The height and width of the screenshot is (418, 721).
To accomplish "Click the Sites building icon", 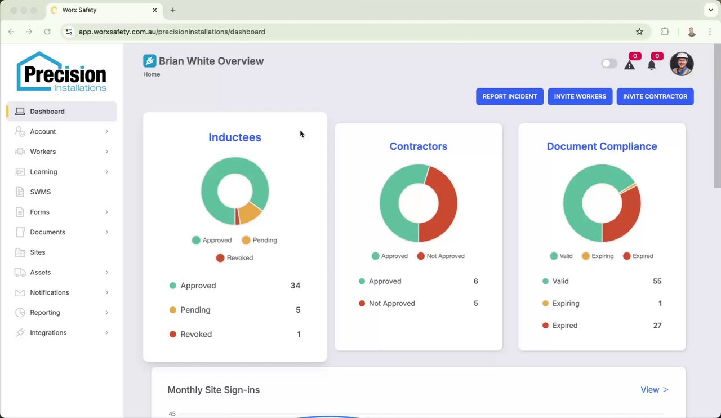I will pos(20,252).
